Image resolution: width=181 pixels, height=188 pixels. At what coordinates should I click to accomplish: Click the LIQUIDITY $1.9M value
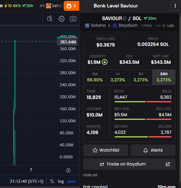94,62
